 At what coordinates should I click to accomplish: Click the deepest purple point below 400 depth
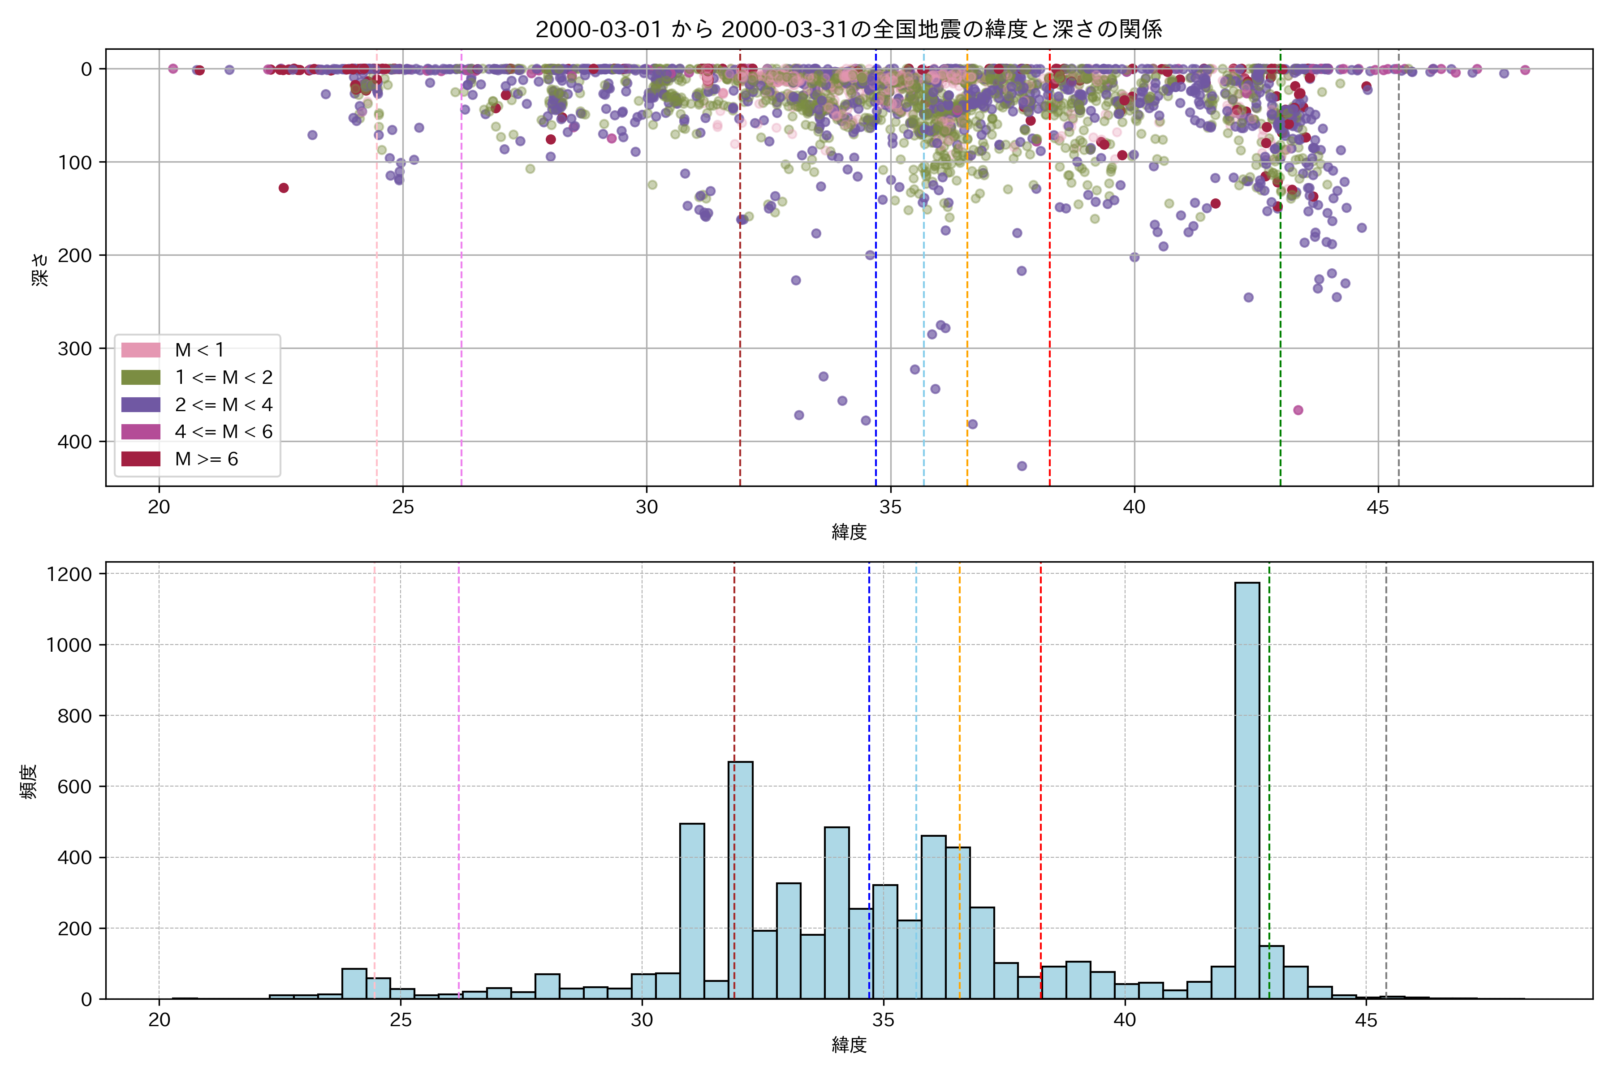(1022, 466)
